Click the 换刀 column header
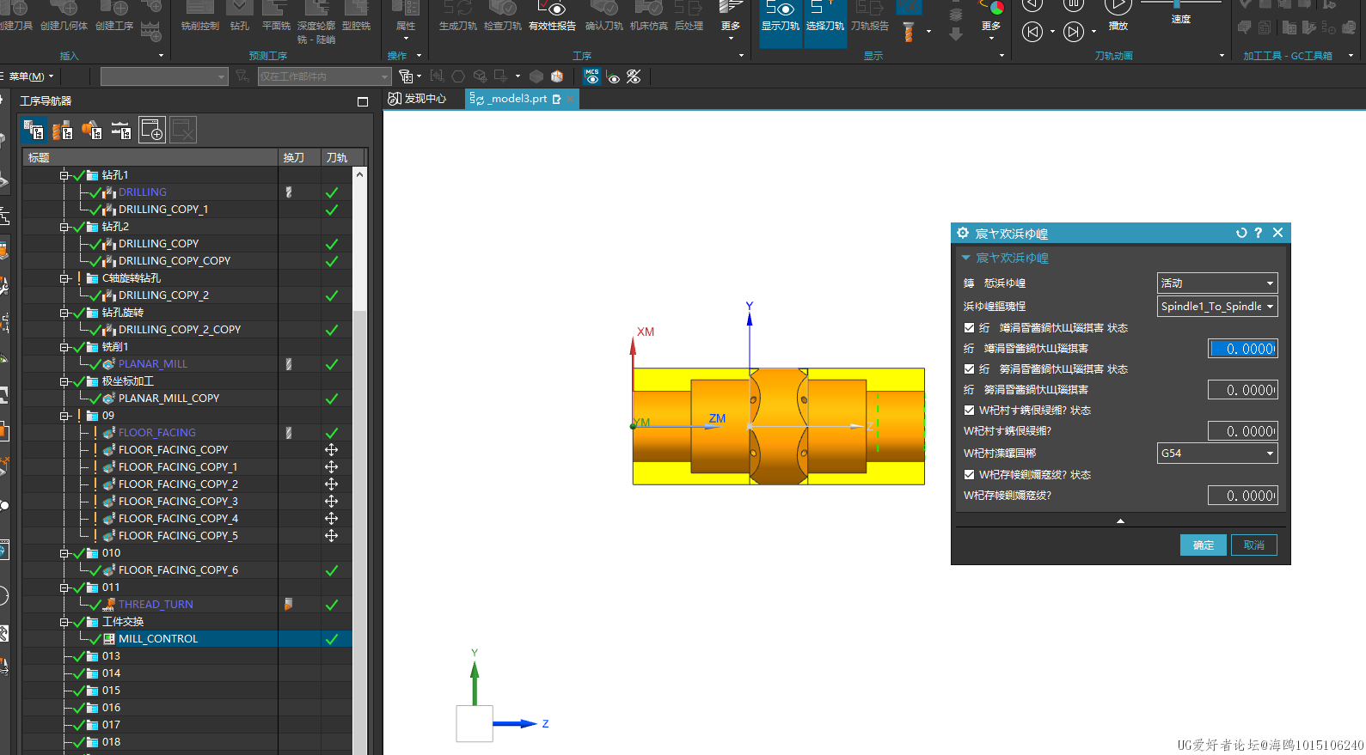 point(299,158)
